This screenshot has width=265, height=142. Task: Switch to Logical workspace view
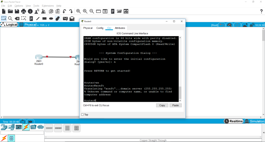(9, 24)
